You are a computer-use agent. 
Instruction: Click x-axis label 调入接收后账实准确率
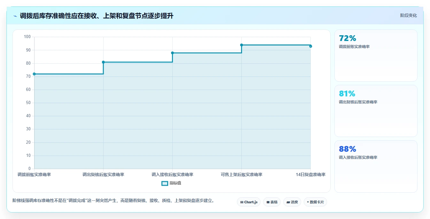pos(172,174)
